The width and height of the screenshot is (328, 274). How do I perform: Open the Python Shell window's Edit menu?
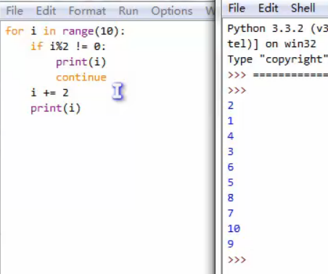268,8
